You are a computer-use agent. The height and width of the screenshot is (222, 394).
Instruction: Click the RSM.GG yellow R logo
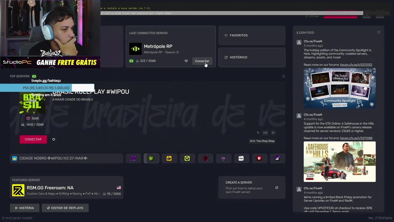point(18,190)
